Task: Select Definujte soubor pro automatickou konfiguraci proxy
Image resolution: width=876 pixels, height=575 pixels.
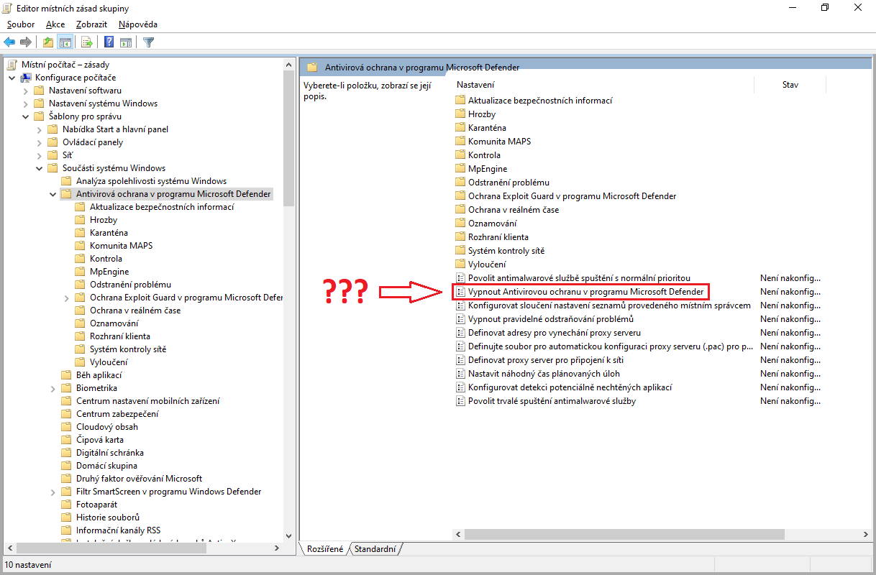Action: [x=611, y=346]
